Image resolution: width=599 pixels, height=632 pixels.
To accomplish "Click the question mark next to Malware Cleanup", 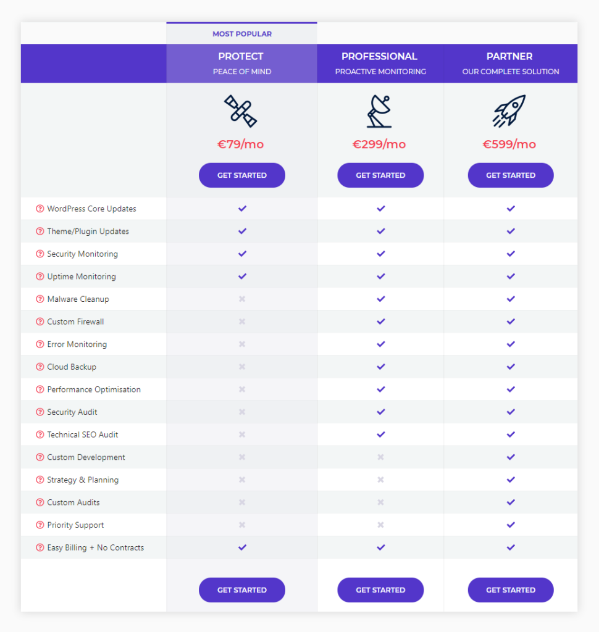I will click(x=40, y=299).
